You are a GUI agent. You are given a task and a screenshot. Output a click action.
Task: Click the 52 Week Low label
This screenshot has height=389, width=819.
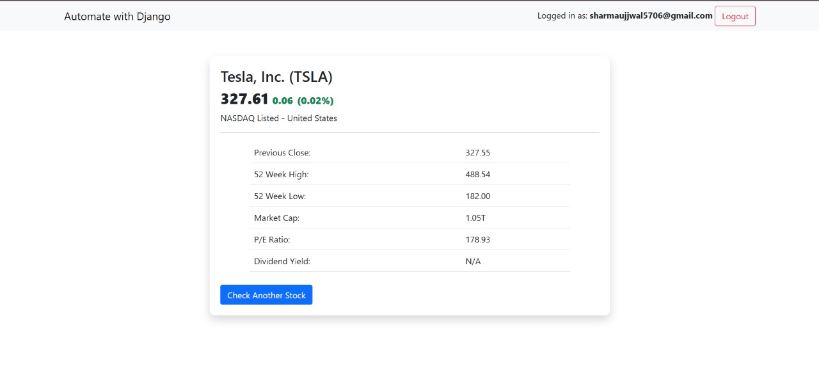[280, 196]
